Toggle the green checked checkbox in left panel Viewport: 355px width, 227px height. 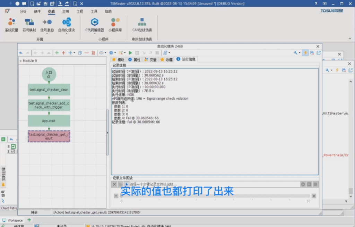14,146
